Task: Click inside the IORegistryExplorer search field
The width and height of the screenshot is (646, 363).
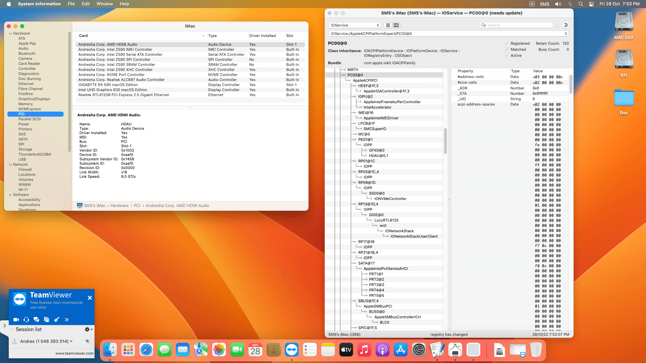Action: coord(518,25)
